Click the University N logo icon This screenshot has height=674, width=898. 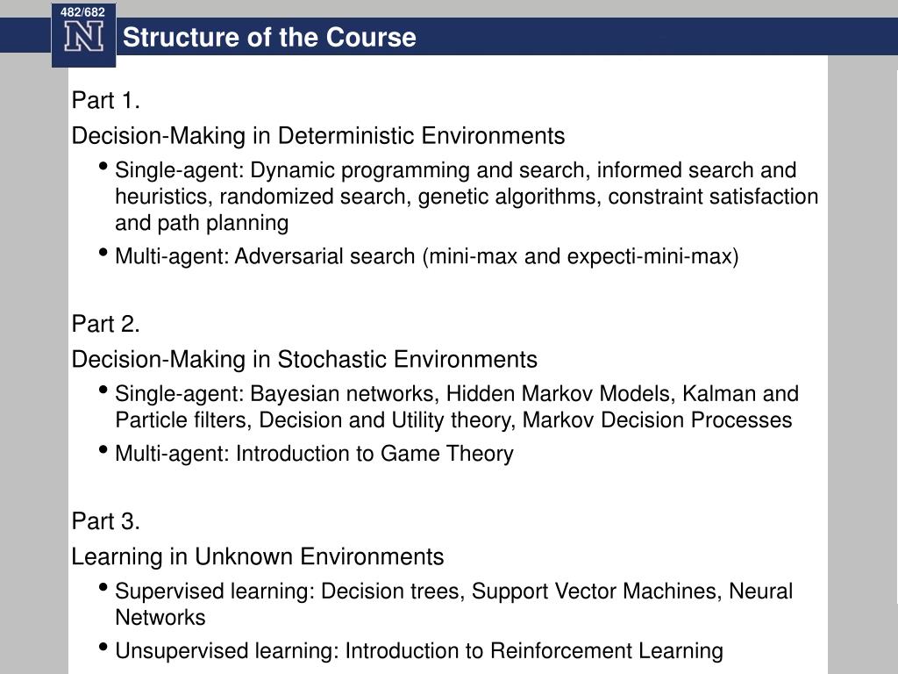pos(83,37)
